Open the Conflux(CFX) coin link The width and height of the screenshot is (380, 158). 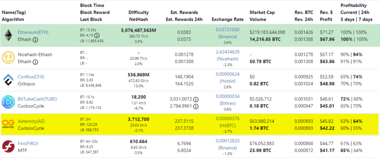(31, 77)
